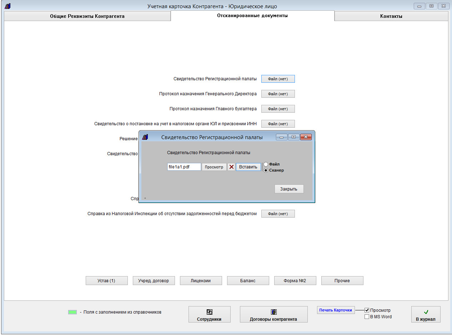452x335 pixels.
Task: Toggle the Просмотр checkbox
Action: [x=367, y=310]
